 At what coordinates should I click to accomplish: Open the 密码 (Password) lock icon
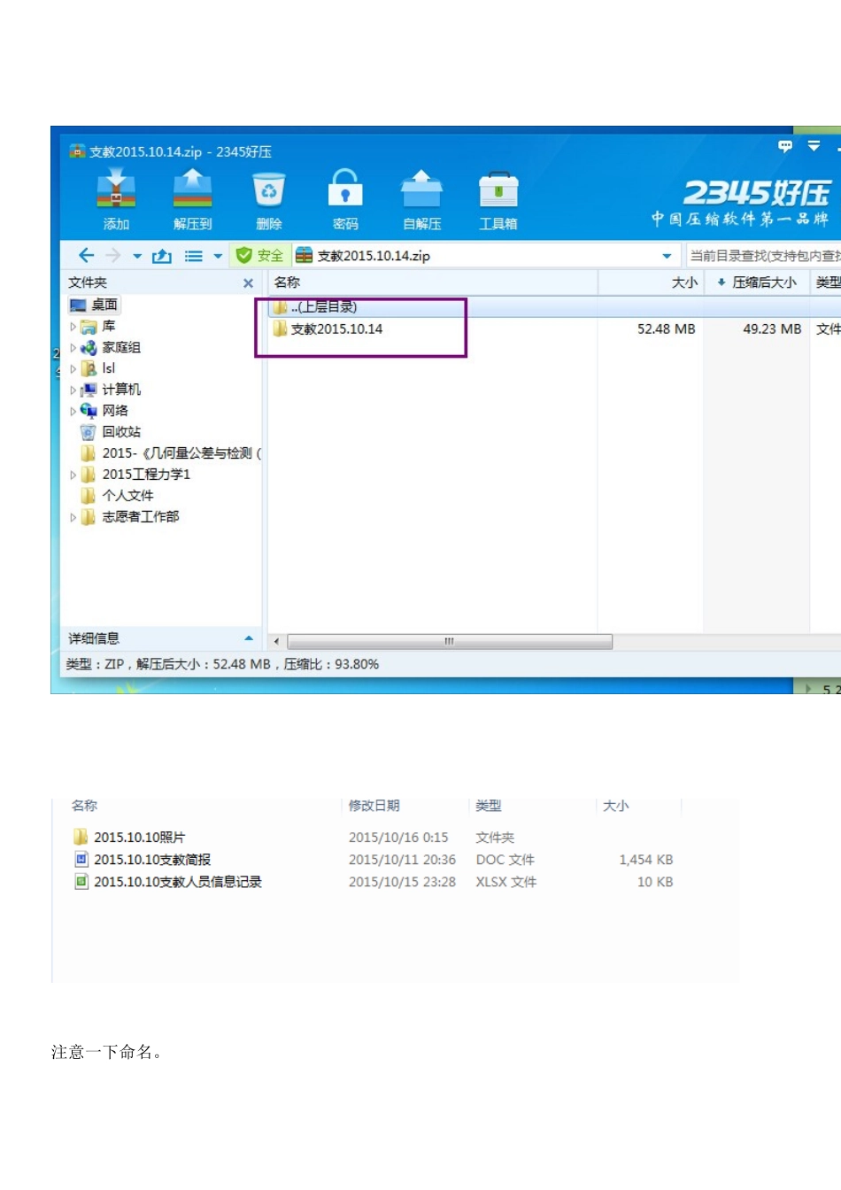point(345,200)
